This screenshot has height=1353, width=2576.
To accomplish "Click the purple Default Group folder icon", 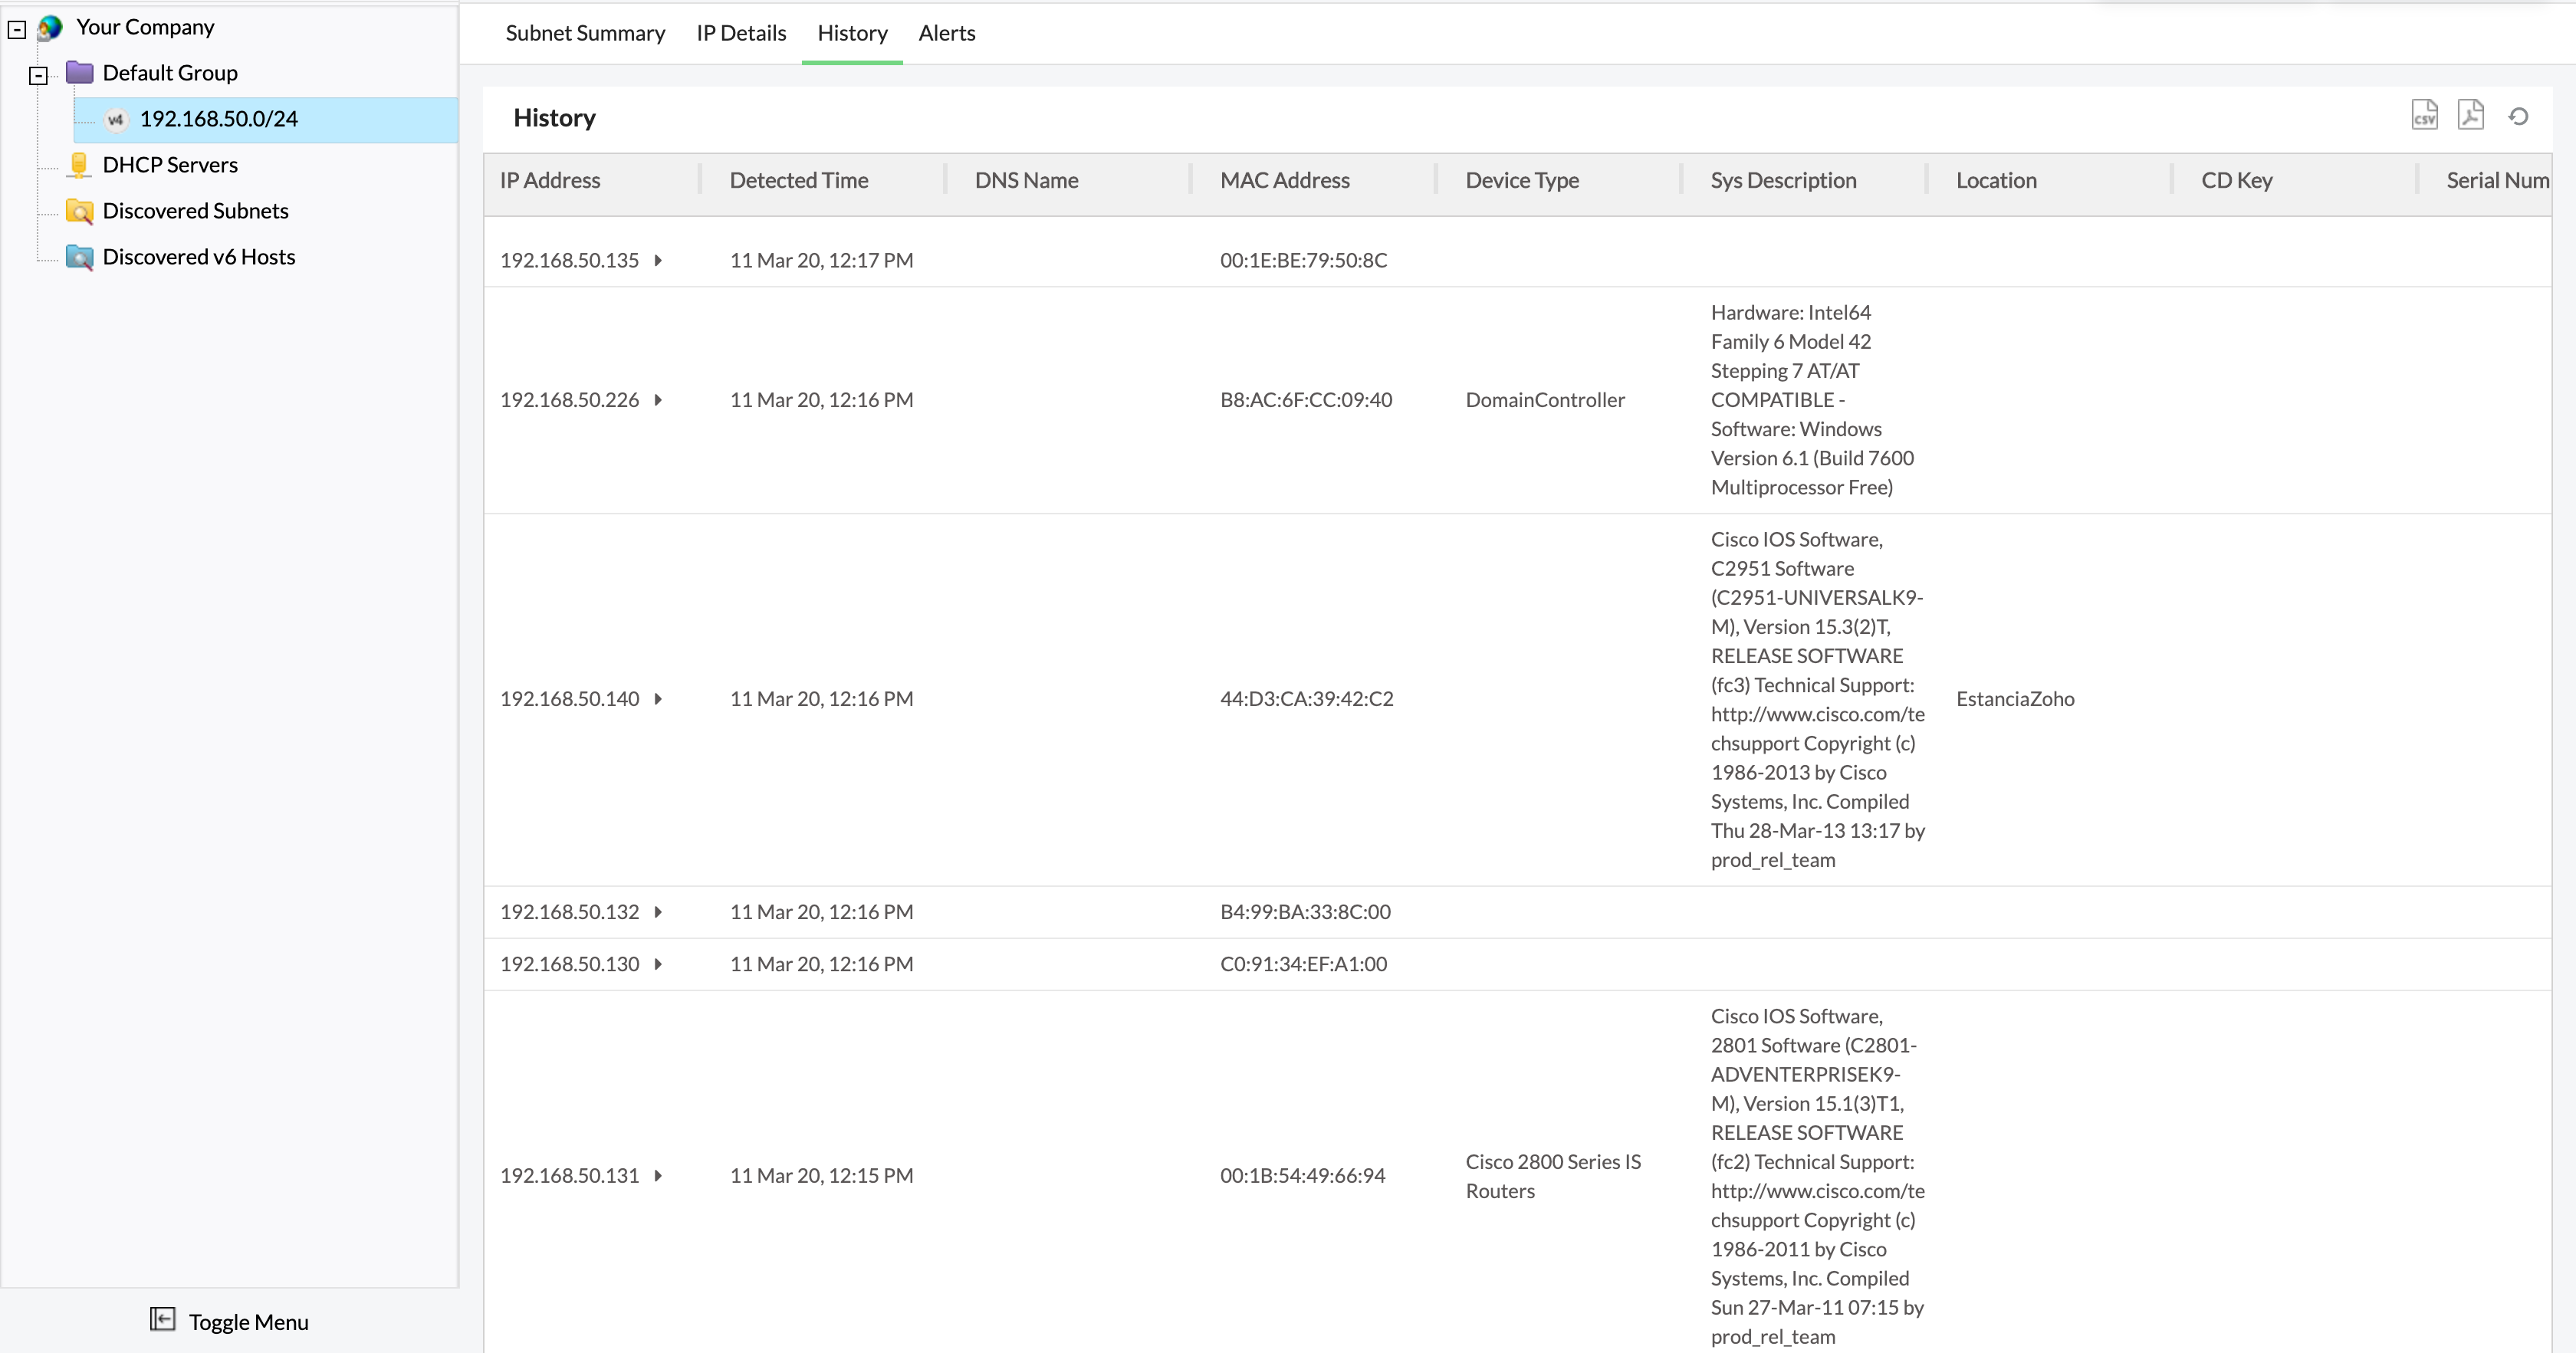I will pos(79,73).
